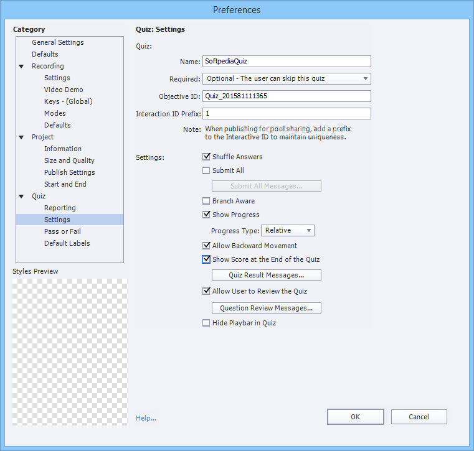Click the Quiz Result Messages button
474x451 pixels.
tap(267, 275)
